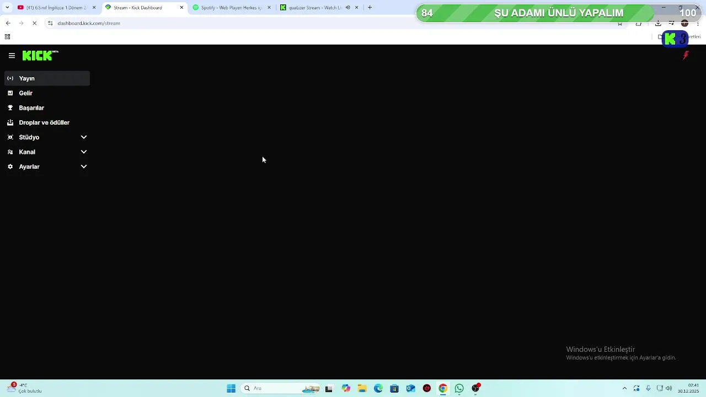Screen dimensions: 706x397
Task: Open Windows Start menu
Action: [231, 388]
